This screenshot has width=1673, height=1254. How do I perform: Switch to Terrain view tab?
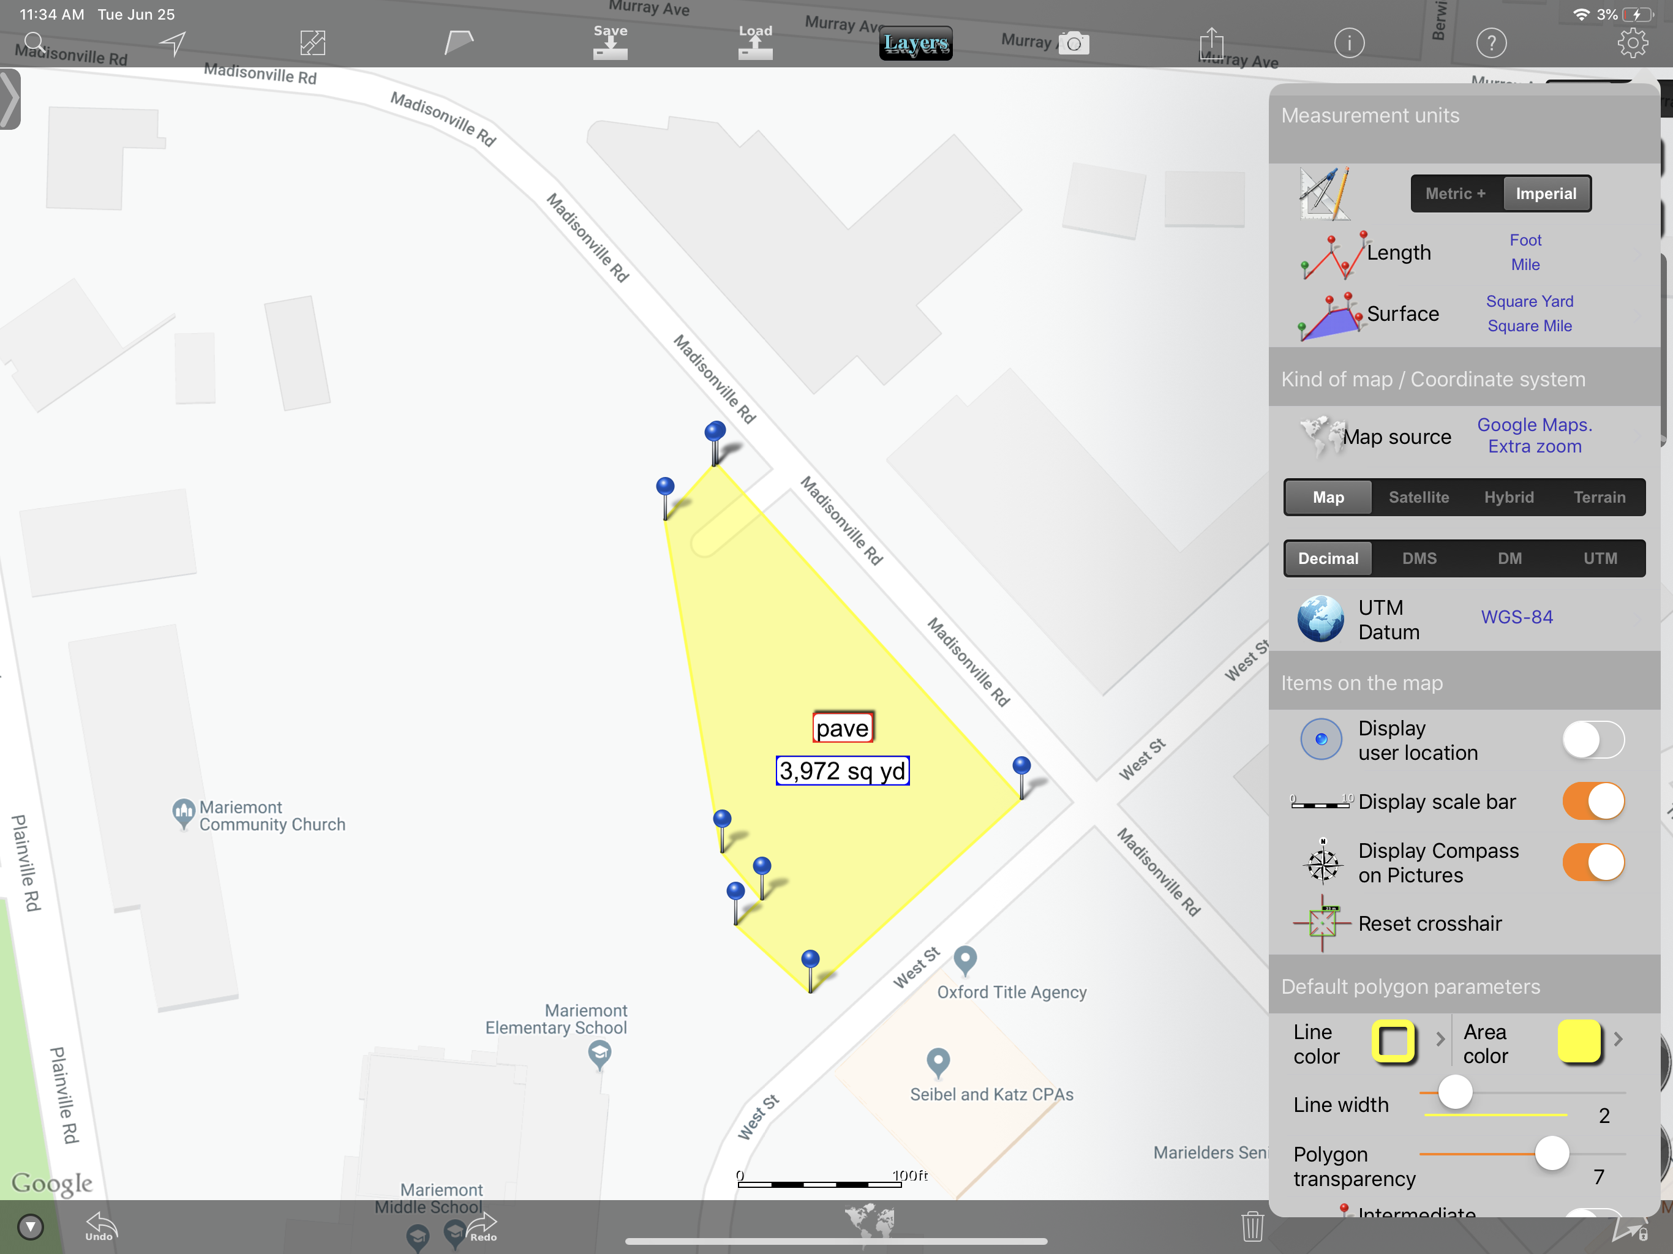pos(1600,497)
